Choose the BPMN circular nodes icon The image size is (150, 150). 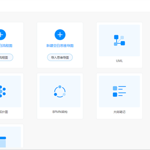click(x=60, y=91)
